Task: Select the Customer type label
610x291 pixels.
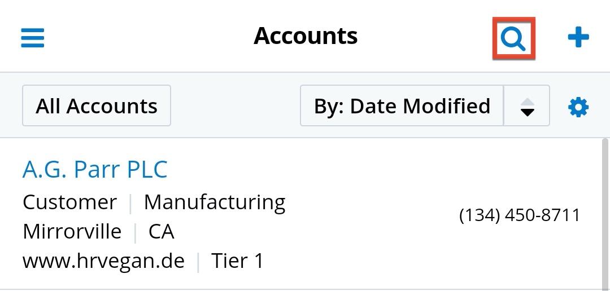Action: point(69,202)
